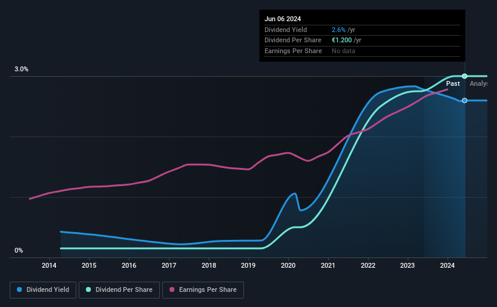Click the 3.0% y-axis label
This screenshot has height=307, width=497.
click(21, 69)
